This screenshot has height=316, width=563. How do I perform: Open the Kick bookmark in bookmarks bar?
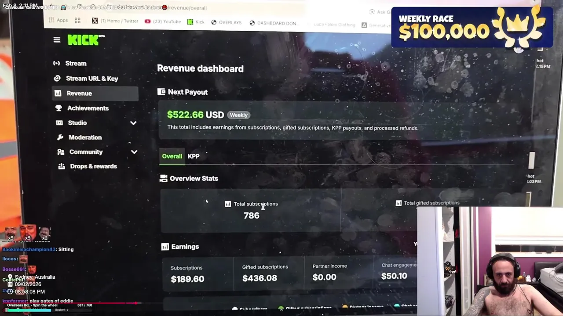tap(196, 22)
